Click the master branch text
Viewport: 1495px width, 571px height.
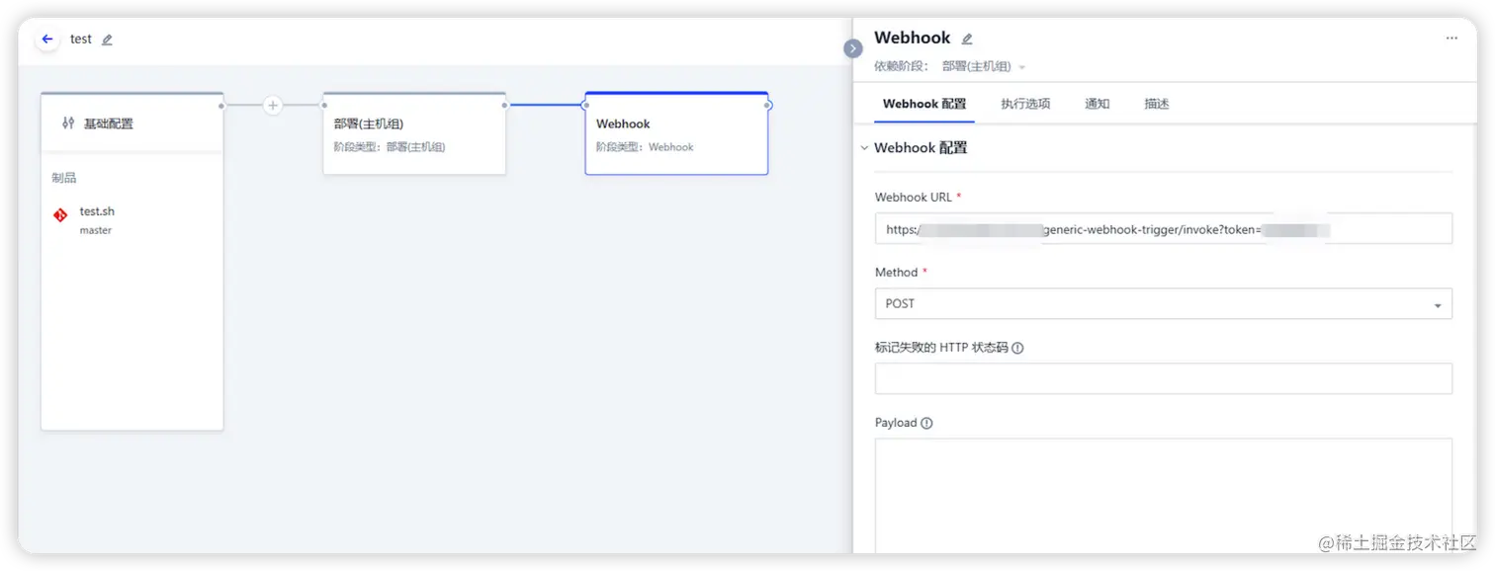[x=96, y=230]
